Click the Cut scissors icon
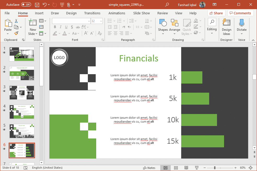This screenshot has width=257, height=171. click(16, 21)
